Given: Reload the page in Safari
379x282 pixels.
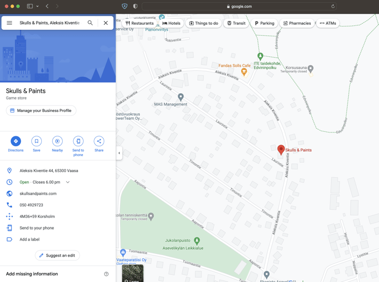Looking at the screenshot, I should [x=333, y=6].
